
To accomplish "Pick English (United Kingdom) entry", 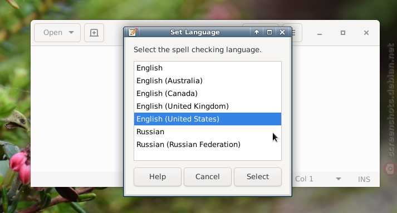I will (x=208, y=106).
